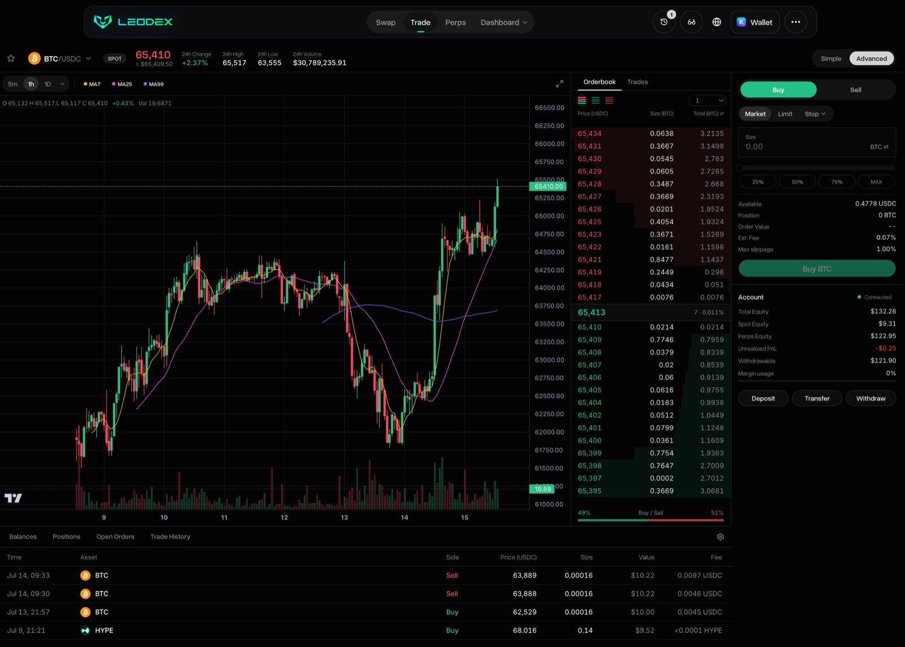Open the three-dot more menu

[x=796, y=22]
